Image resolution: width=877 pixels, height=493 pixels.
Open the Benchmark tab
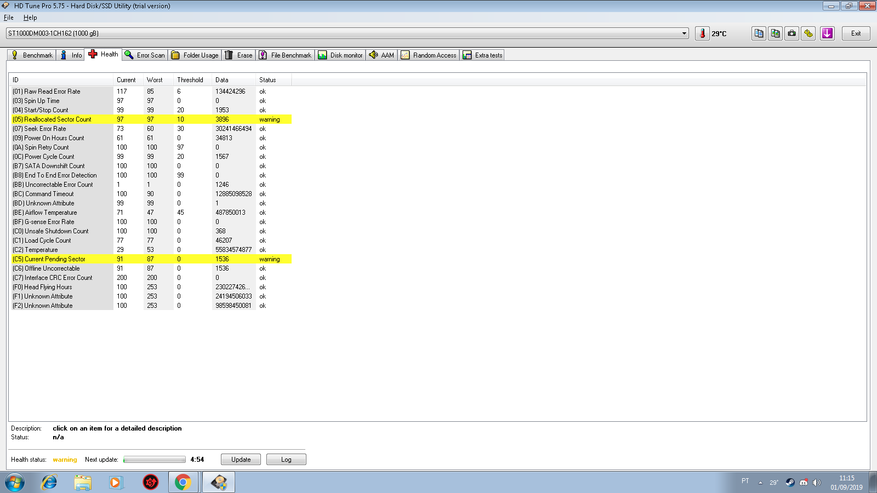pos(32,55)
